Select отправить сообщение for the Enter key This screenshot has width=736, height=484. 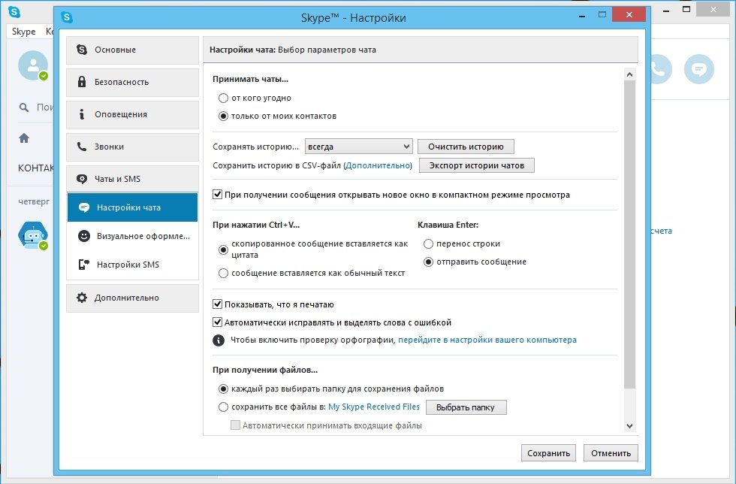coord(429,262)
